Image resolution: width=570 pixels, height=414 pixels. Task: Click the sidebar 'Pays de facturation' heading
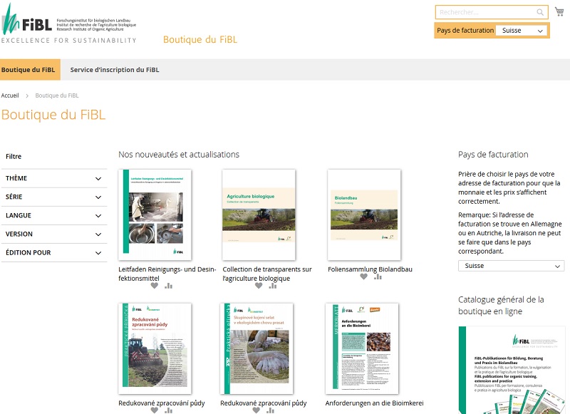click(x=493, y=155)
